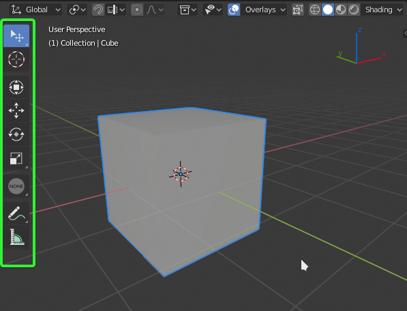Screen dimensions: 407x311
Task: Open Global transform orientation dropdown
Action: (x=35, y=10)
